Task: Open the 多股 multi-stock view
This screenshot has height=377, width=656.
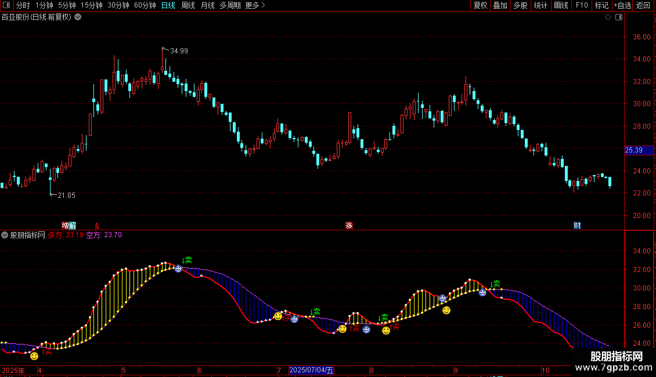Action: coord(520,5)
